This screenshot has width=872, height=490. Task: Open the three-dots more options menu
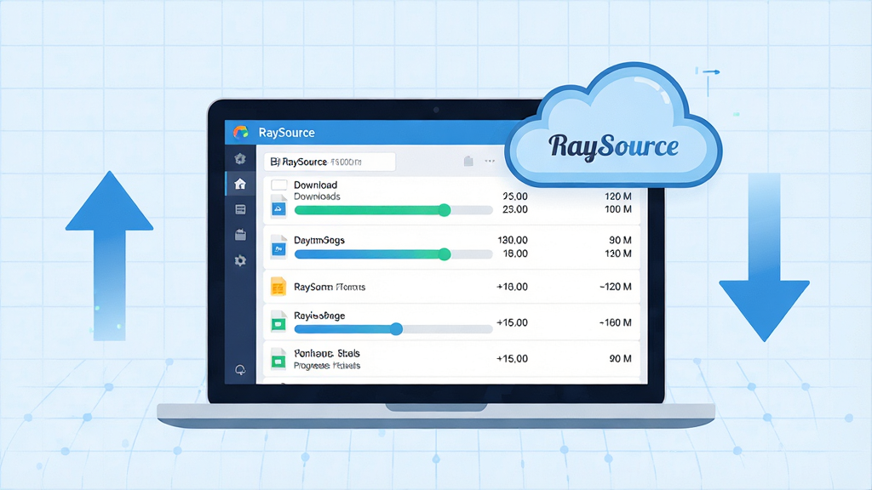click(x=490, y=161)
